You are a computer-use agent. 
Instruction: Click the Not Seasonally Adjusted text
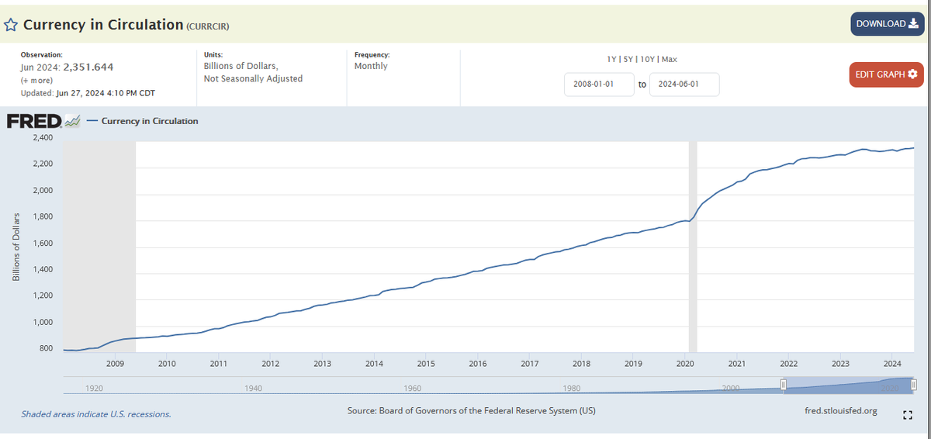point(253,78)
